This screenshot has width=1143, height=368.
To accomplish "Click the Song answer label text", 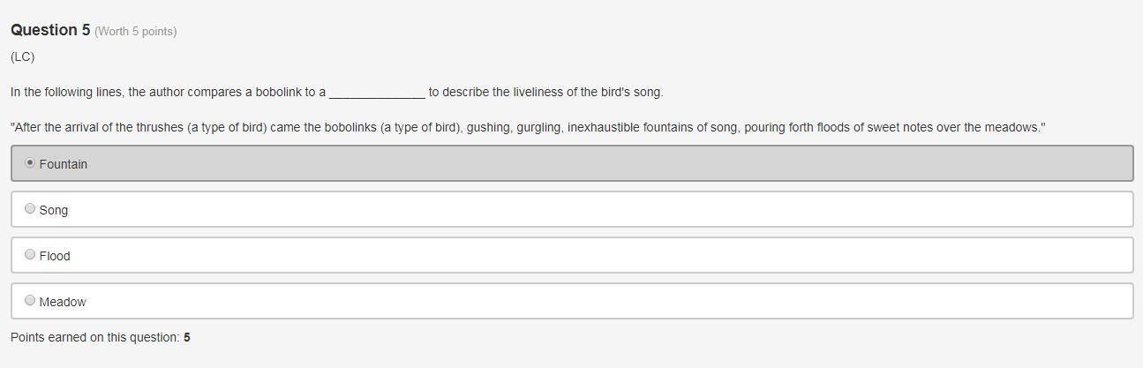I will (x=54, y=210).
